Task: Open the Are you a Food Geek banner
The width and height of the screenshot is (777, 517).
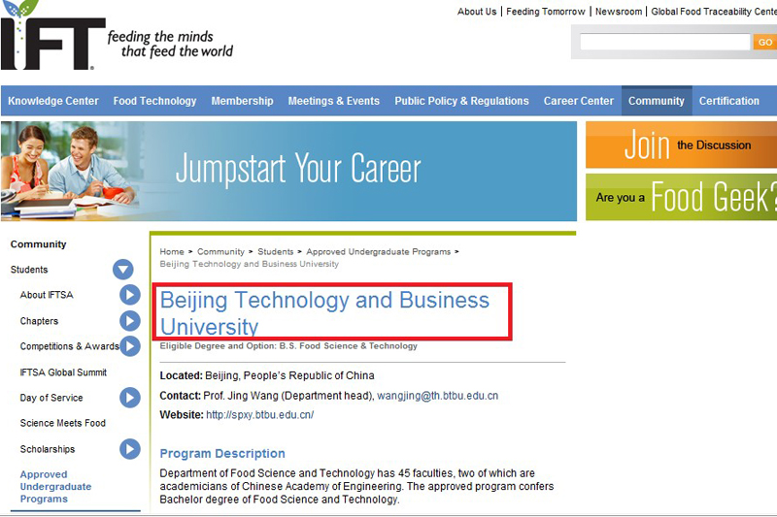Action: point(681,197)
